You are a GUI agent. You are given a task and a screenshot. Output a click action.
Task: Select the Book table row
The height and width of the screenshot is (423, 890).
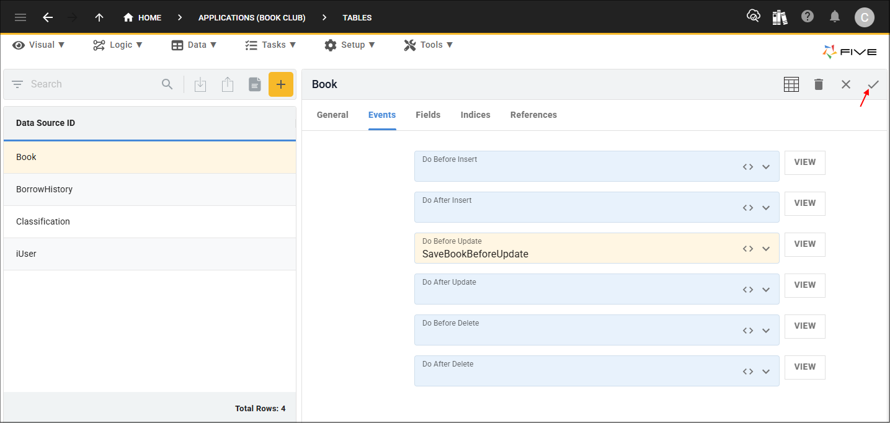149,158
